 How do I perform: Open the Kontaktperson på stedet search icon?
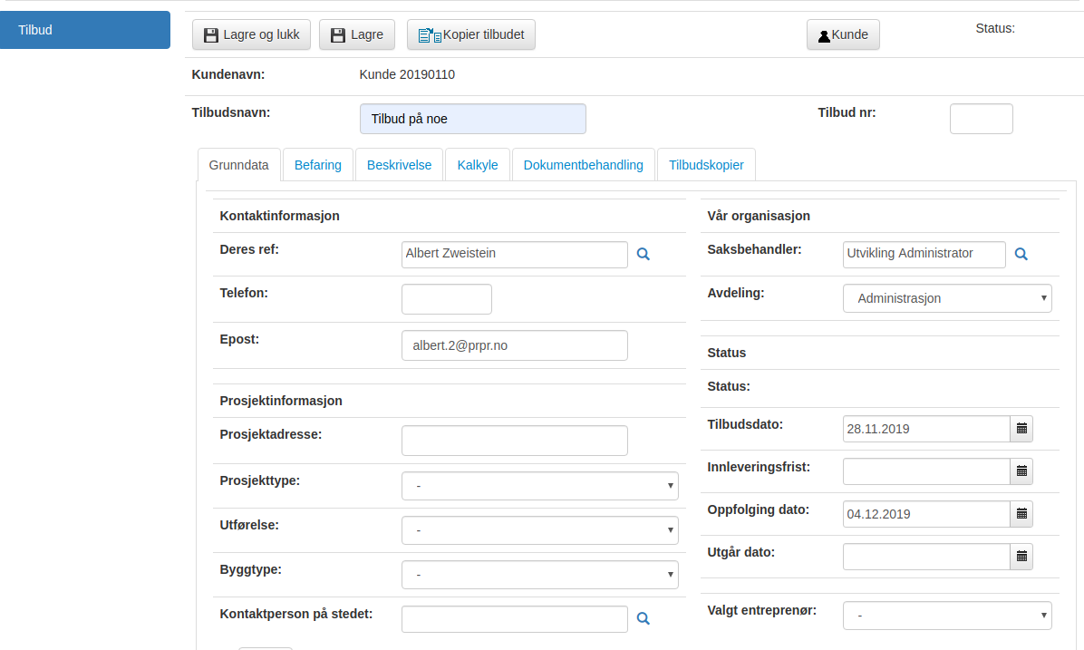643,618
